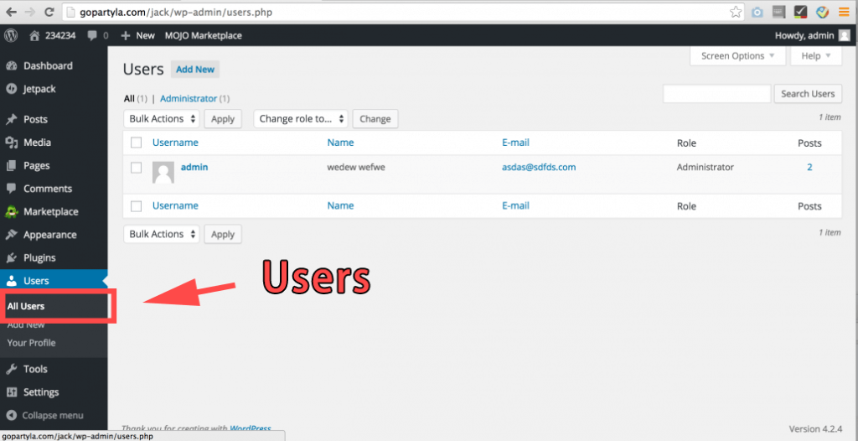Image resolution: width=858 pixels, height=441 pixels.
Task: Click the browser forward arrow
Action: 30,12
